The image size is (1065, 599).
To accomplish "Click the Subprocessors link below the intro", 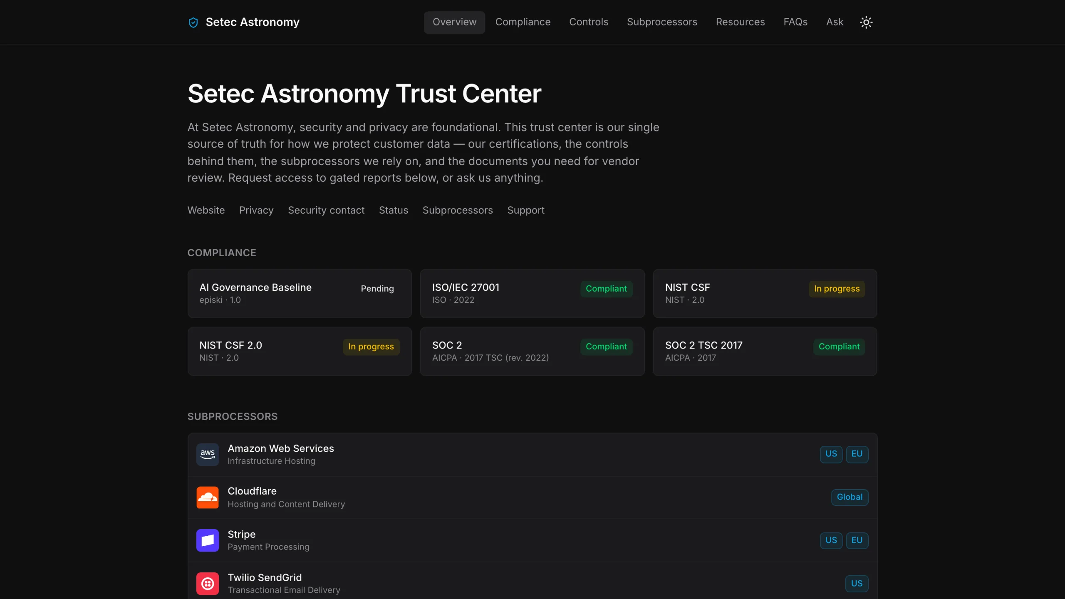I will pyautogui.click(x=458, y=210).
